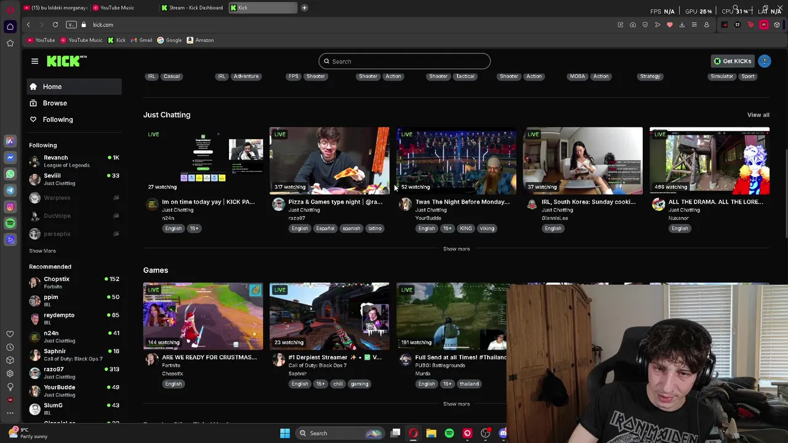Click Show more under Games
This screenshot has width=788, height=443.
pyautogui.click(x=456, y=404)
